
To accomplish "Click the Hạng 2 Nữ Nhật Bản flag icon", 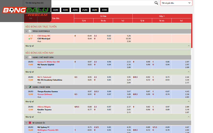I will click(30, 57).
